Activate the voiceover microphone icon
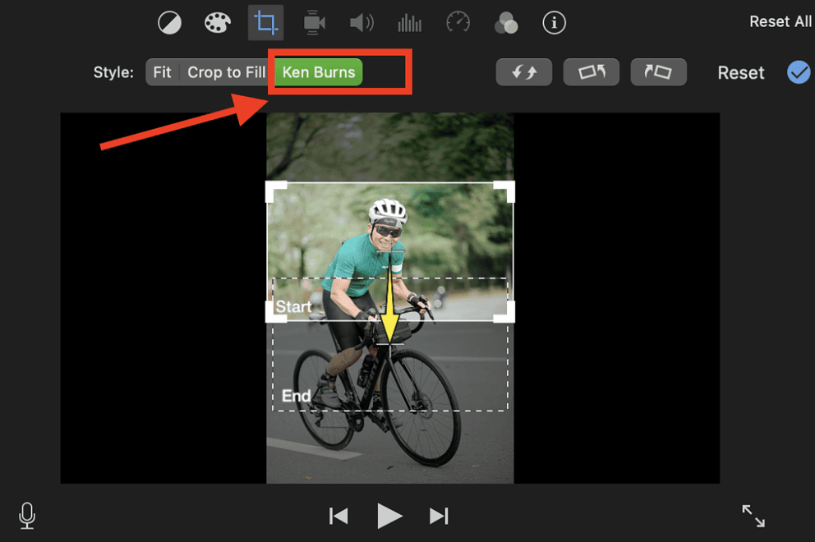Screen dimensions: 815x542 [x=26, y=516]
